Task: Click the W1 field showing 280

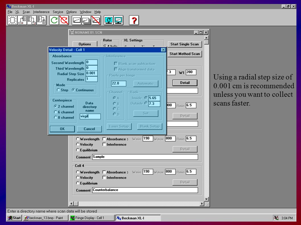Action: [191, 72]
